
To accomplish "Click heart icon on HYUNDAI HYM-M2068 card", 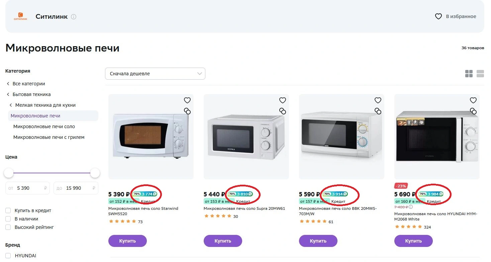I will [x=473, y=100].
